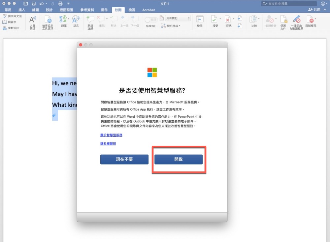Viewport: 330px width, 242px height.
Task: Click the next change arrow icon
Action: click(240, 26)
